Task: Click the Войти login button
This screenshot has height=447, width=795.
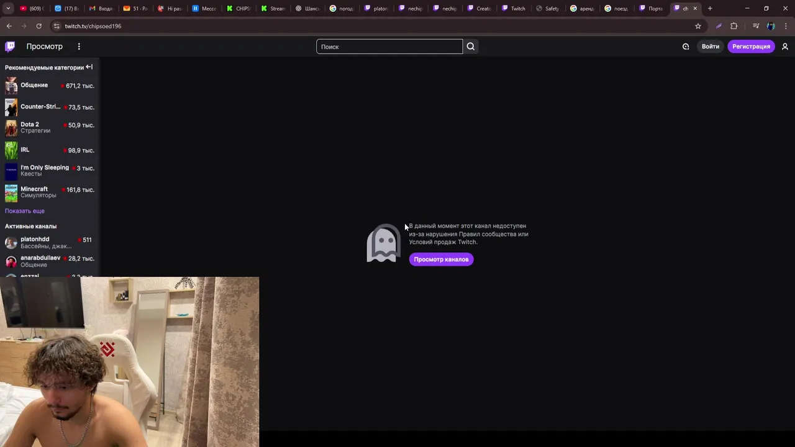Action: click(x=711, y=47)
